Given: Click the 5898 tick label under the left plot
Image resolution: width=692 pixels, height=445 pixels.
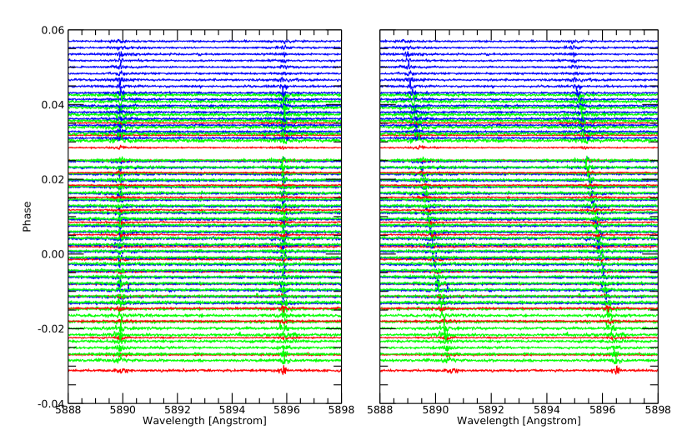Looking at the screenshot, I should point(341,410).
